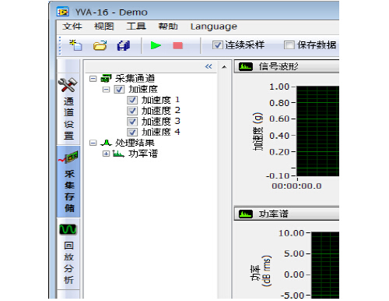The width and height of the screenshot is (389, 301).
Task: Click the 信号波形 panel header icon
Action: [x=245, y=67]
